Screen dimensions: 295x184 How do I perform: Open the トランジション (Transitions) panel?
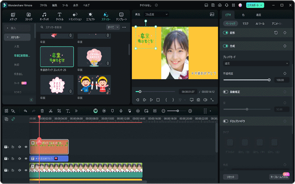click(x=75, y=17)
